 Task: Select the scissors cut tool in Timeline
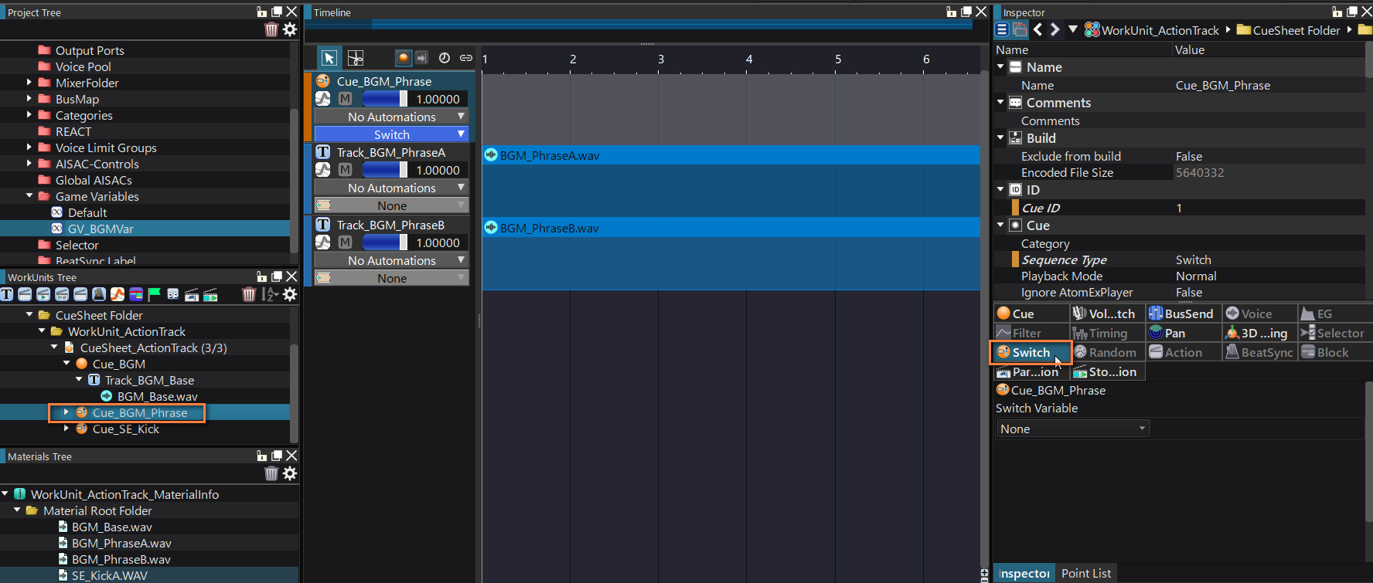tap(356, 58)
